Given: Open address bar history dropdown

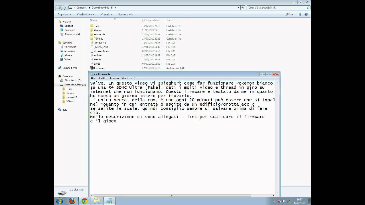Looking at the screenshot, I should click(x=238, y=8).
